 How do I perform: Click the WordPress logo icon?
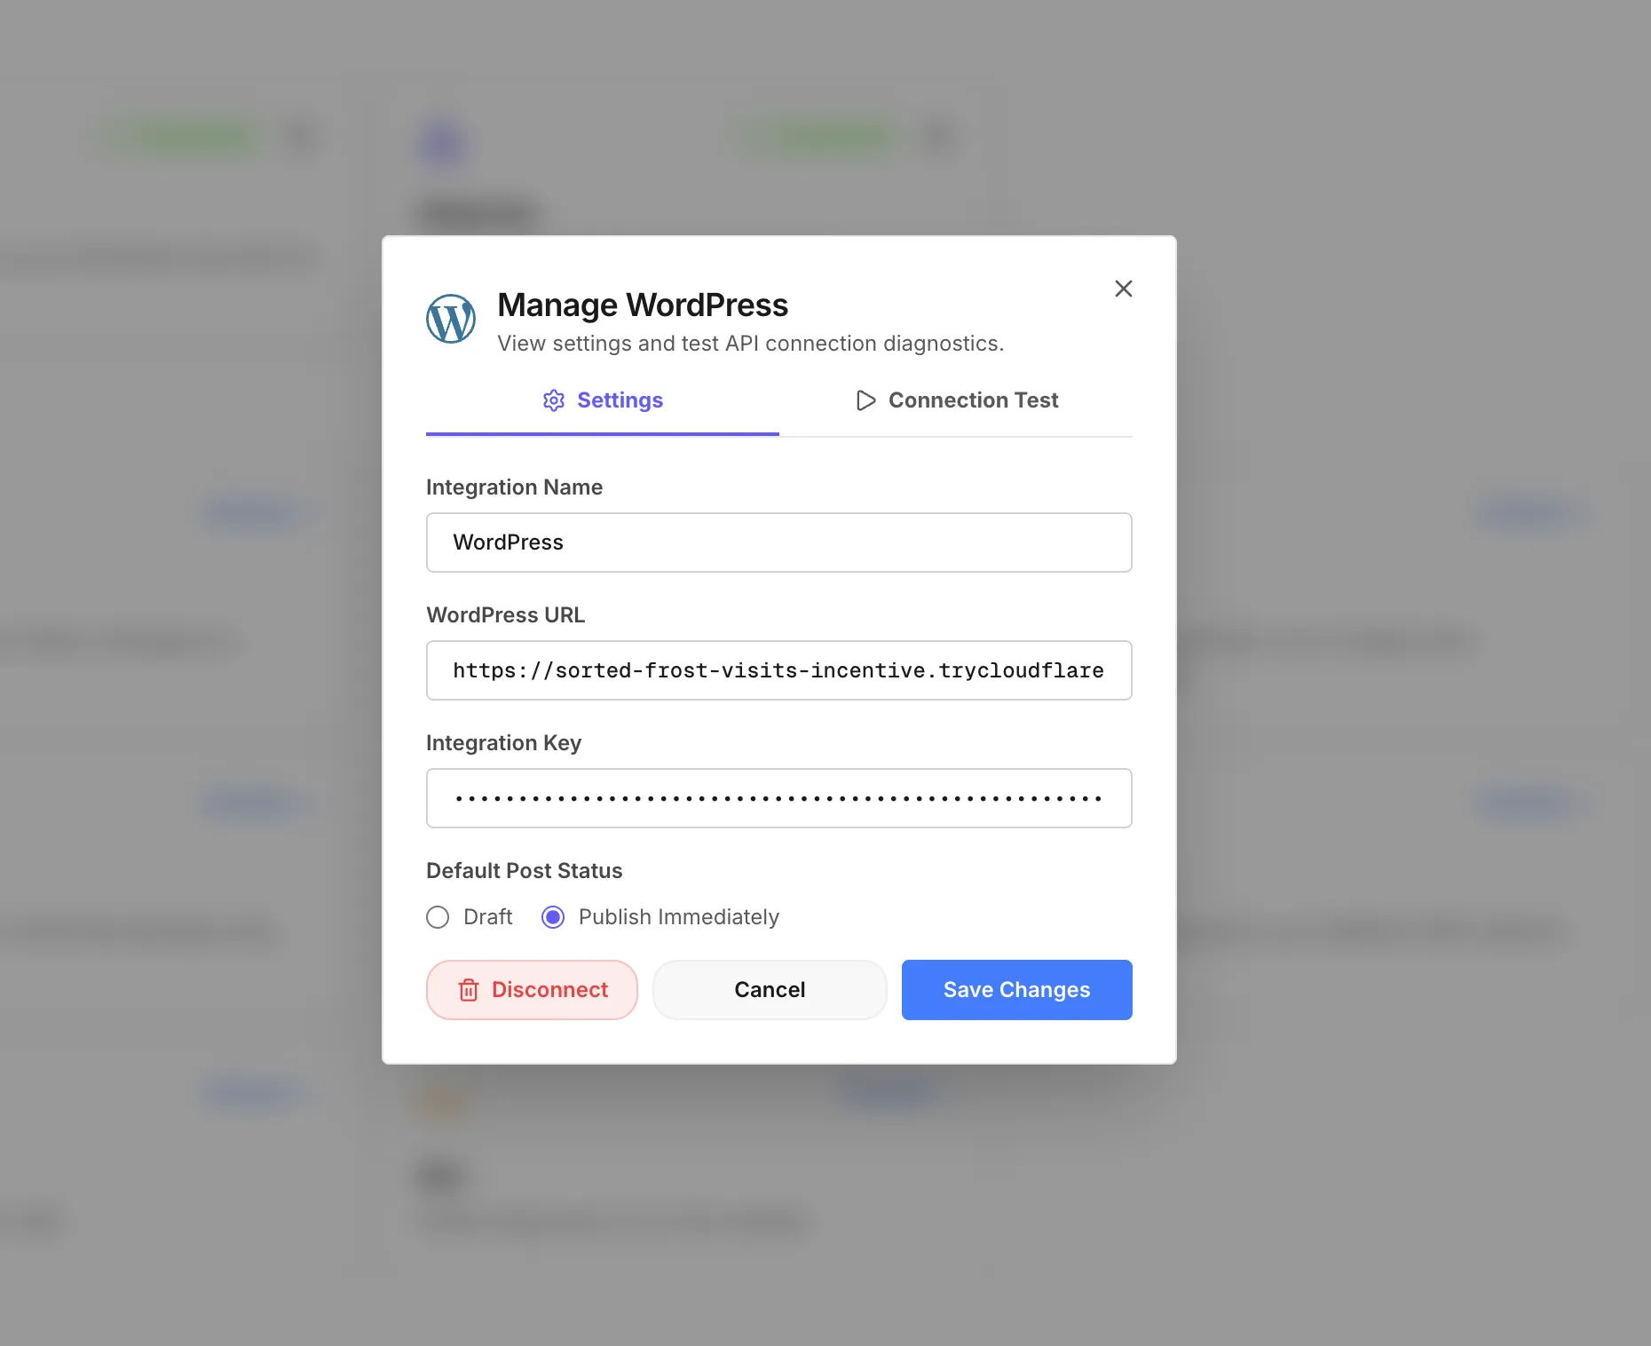click(x=451, y=319)
